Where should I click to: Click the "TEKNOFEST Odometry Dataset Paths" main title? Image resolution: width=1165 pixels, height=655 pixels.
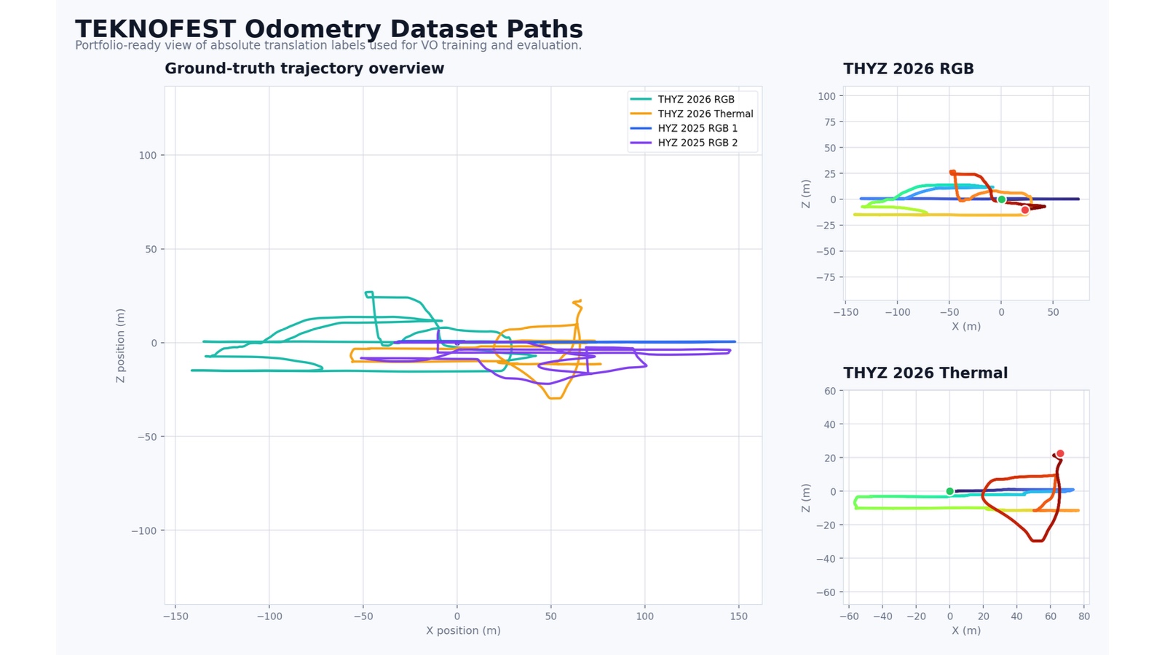[x=329, y=29]
